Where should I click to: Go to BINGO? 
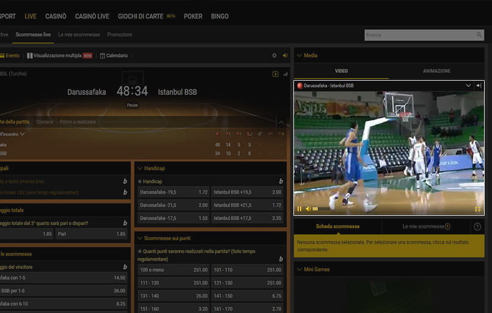tap(219, 17)
